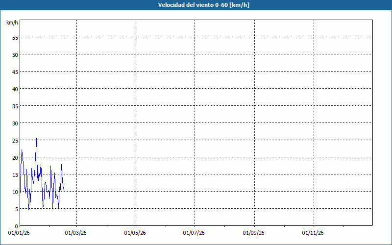Click the 01/07/26 date on the x-axis
This screenshot has height=245, width=392.
pyautogui.click(x=195, y=233)
